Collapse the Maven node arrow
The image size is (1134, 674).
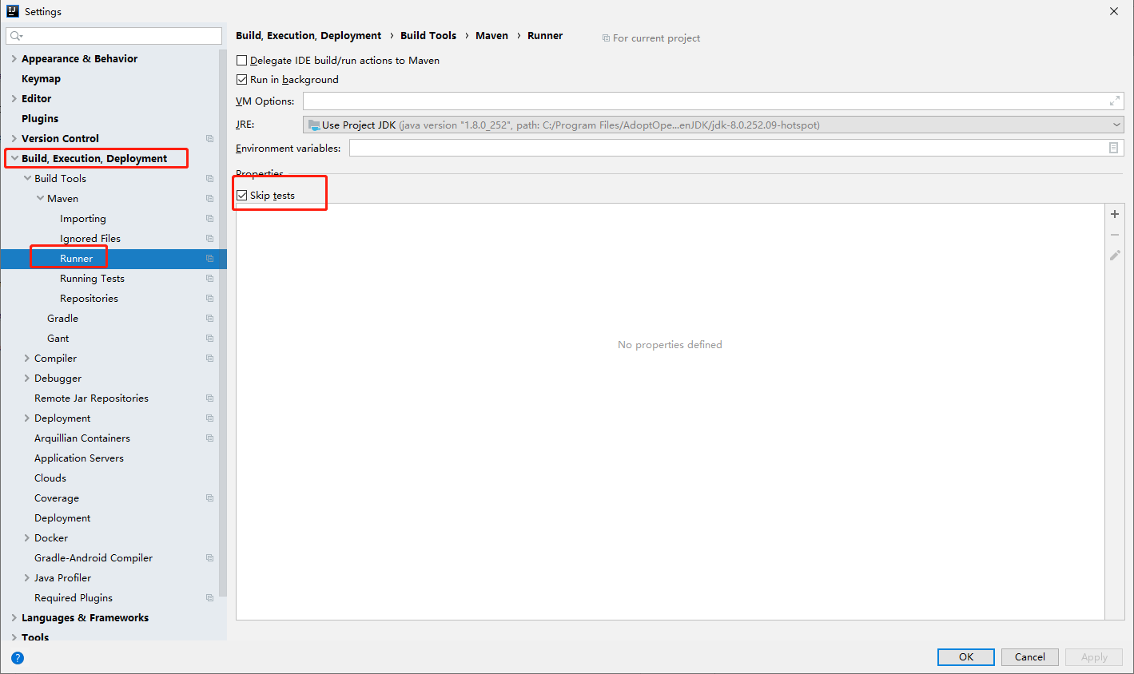40,199
